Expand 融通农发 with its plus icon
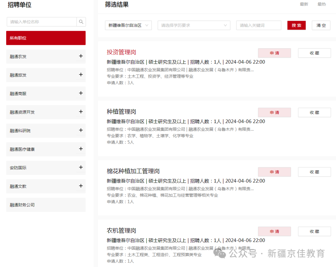 [81, 56]
